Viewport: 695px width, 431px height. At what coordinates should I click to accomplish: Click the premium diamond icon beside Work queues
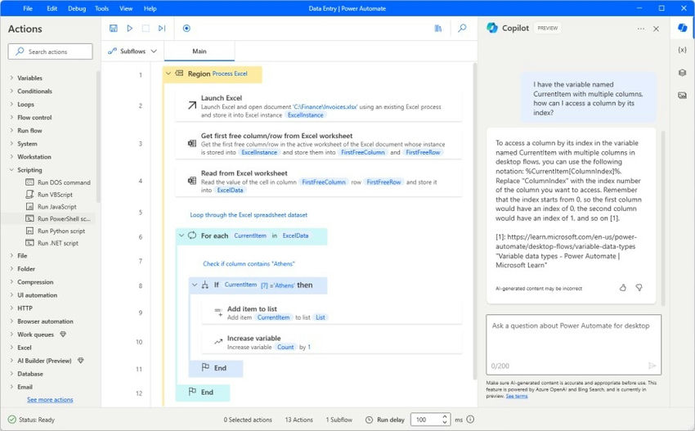(63, 334)
